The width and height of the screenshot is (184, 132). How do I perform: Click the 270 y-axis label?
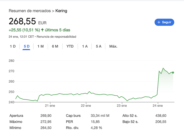click(x=11, y=71)
